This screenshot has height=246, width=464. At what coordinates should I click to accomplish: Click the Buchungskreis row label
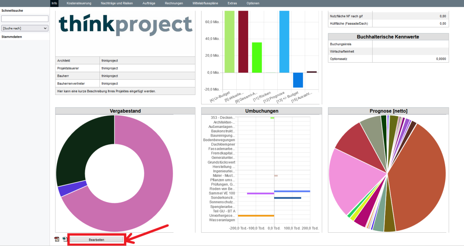tap(341, 44)
